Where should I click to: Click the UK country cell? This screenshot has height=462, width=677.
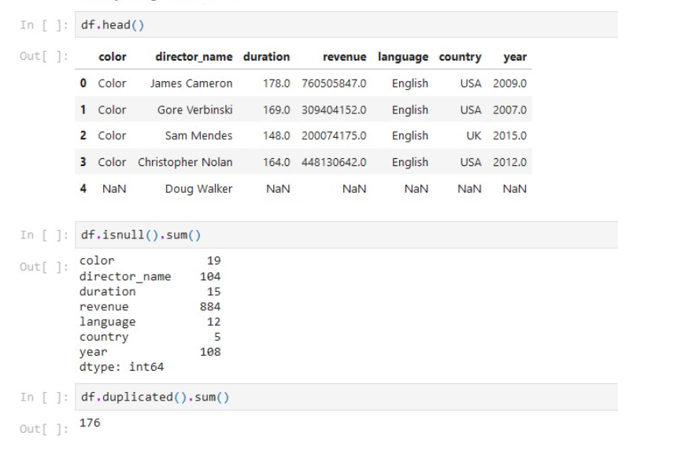474,135
